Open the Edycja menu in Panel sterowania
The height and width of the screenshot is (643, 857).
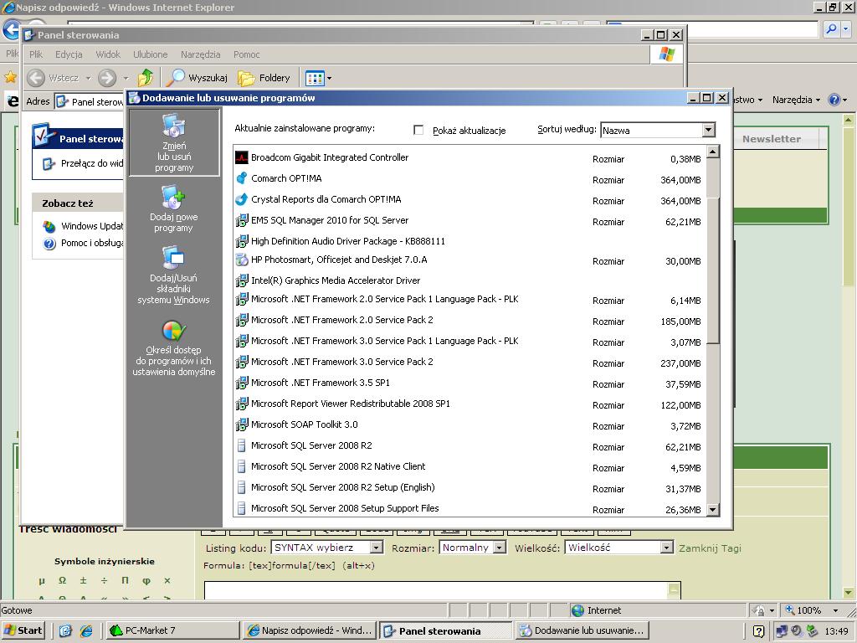(69, 54)
